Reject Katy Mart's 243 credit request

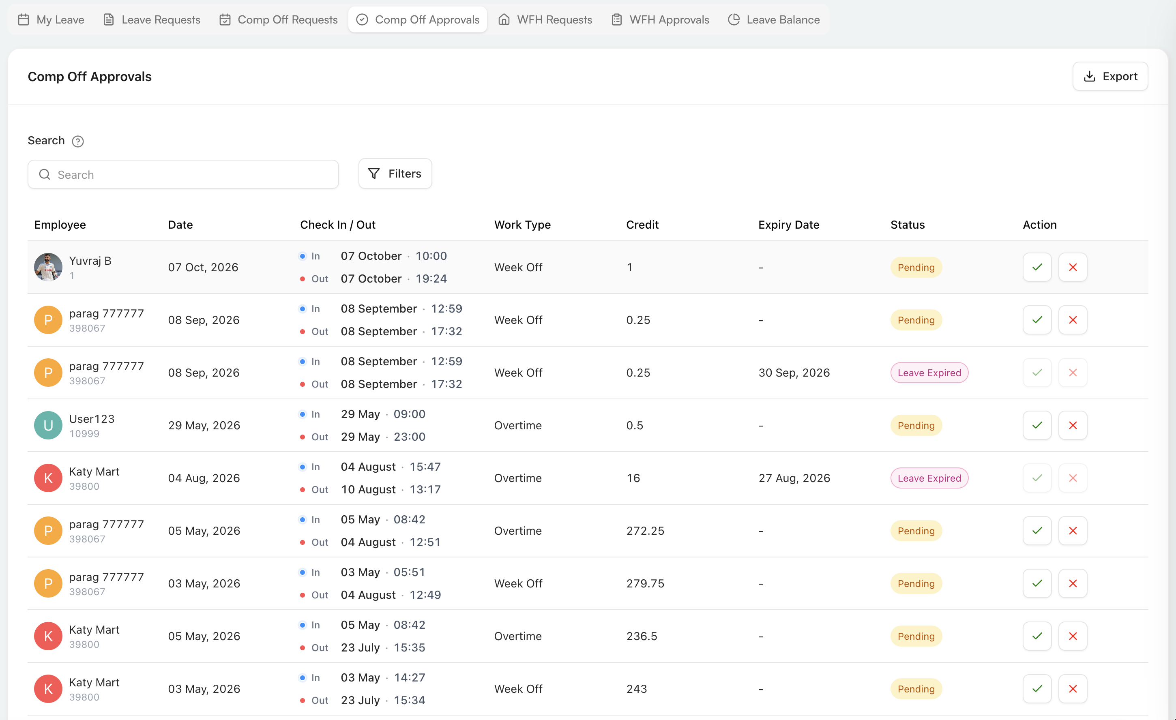coord(1073,688)
